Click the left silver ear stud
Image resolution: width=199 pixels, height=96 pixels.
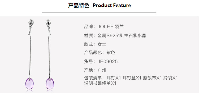31,23
